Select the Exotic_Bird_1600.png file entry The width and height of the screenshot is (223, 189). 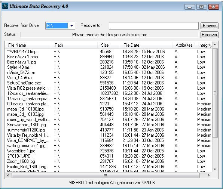(x=27, y=167)
